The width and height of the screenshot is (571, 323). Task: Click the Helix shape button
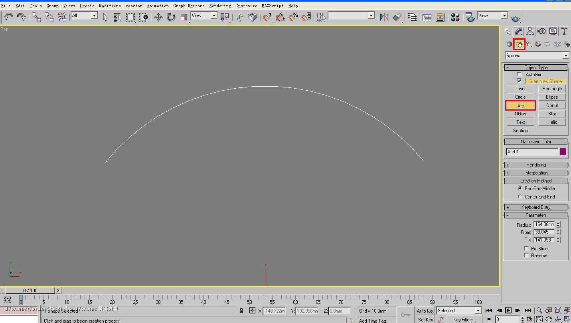[x=552, y=122]
